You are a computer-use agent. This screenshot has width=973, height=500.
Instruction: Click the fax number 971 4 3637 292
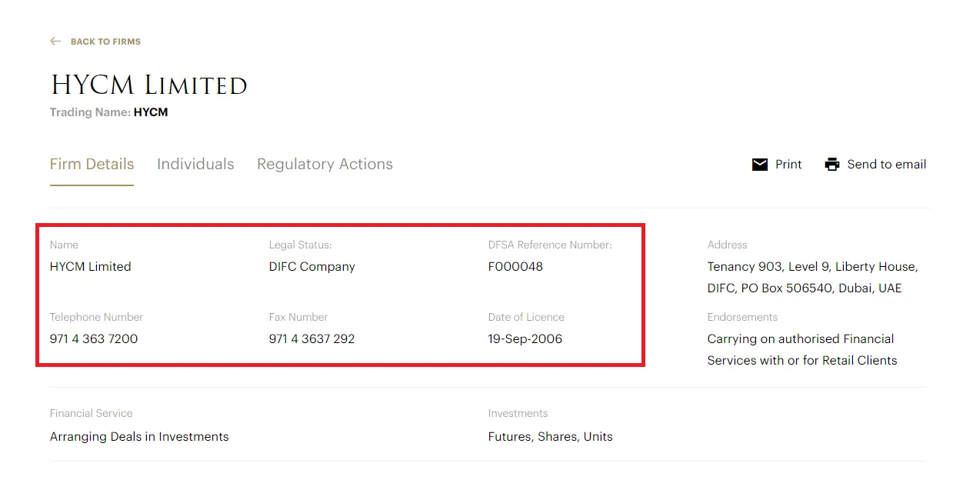(312, 339)
